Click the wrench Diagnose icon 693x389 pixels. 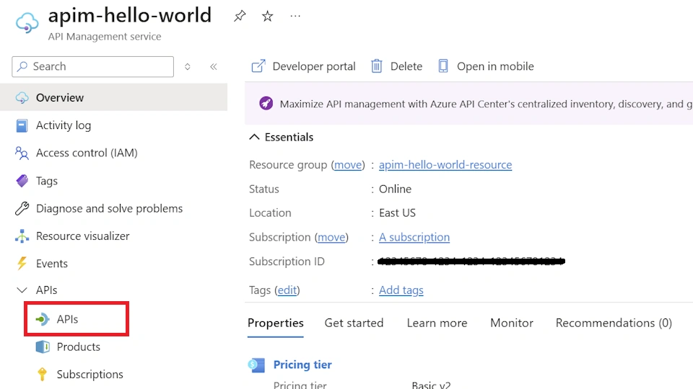click(x=22, y=208)
